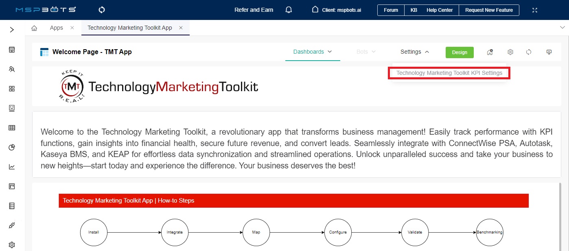Screen dimensions: 569x251
Task: Select the plug-shaped Integrations icon in the sidebar
Action: tap(11, 225)
